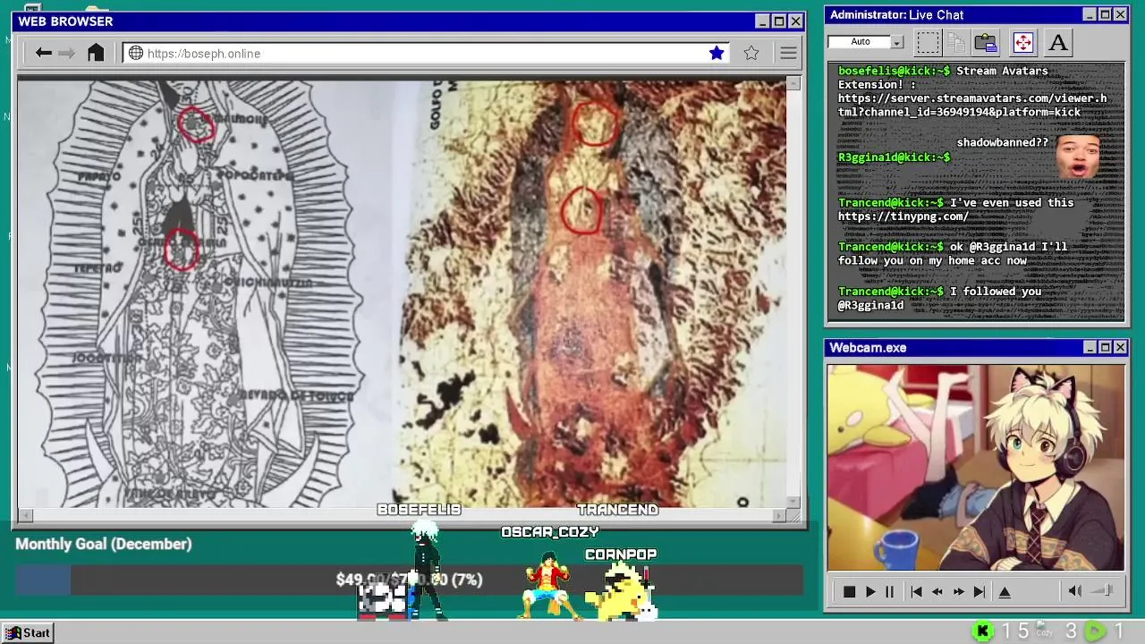Open the streamavatars viewer link in chat

tap(971, 105)
